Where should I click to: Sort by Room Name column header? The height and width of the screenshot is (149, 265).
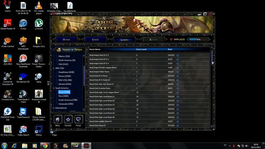[95, 49]
